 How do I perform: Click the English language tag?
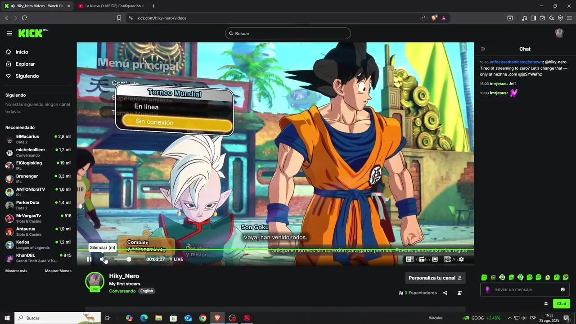click(x=147, y=291)
